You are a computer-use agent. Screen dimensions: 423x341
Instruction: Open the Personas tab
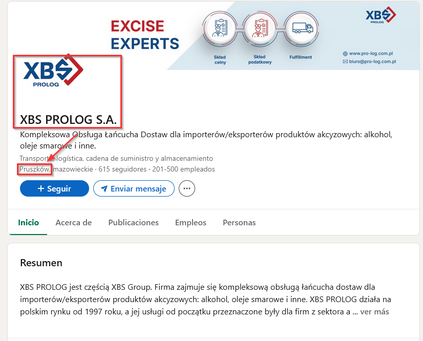239,223
